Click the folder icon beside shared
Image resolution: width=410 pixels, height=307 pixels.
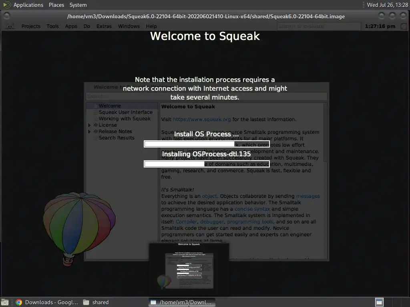coord(86,302)
